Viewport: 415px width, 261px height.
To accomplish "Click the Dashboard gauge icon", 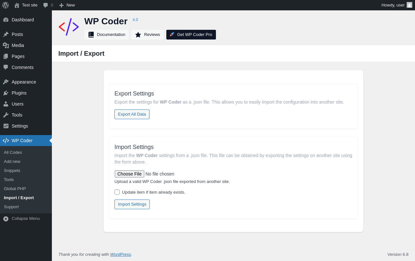I will pyautogui.click(x=6, y=20).
